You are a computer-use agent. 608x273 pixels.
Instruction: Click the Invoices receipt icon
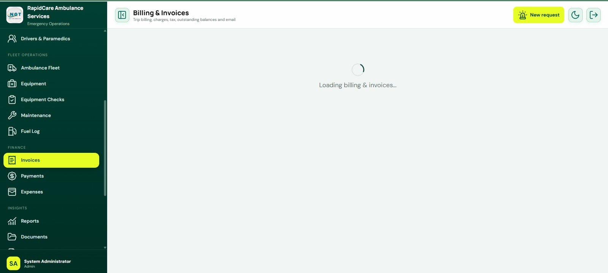[12, 160]
